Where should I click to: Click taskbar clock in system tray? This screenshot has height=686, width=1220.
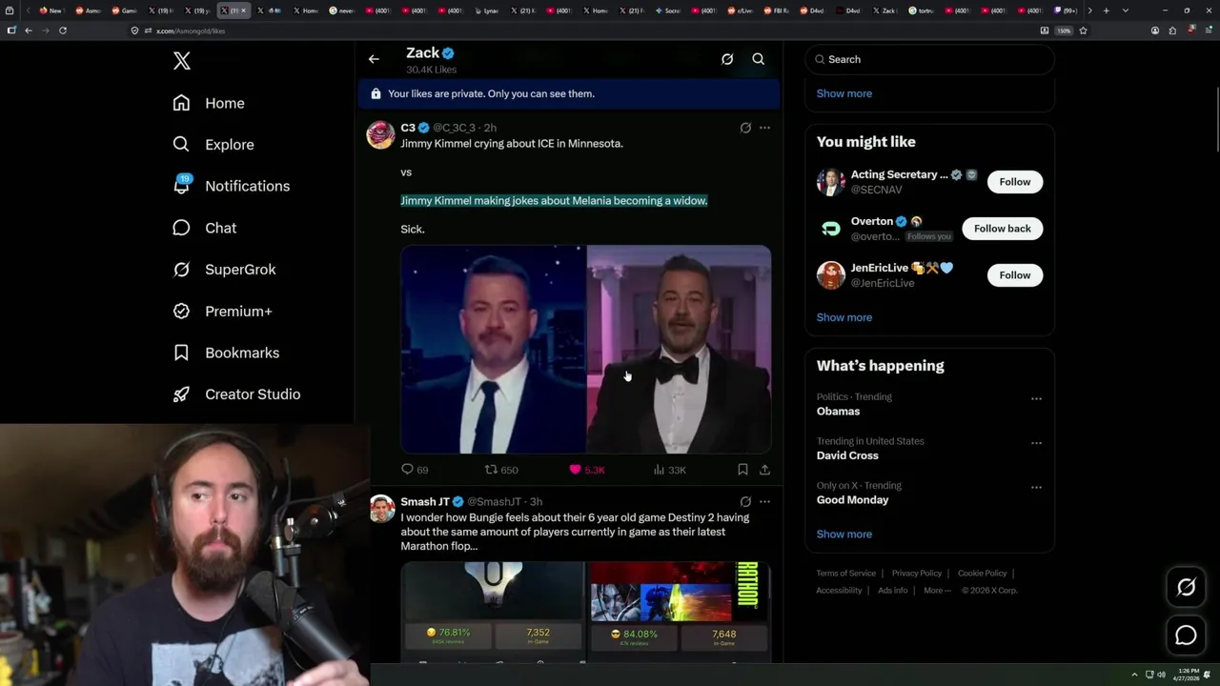(x=1188, y=675)
